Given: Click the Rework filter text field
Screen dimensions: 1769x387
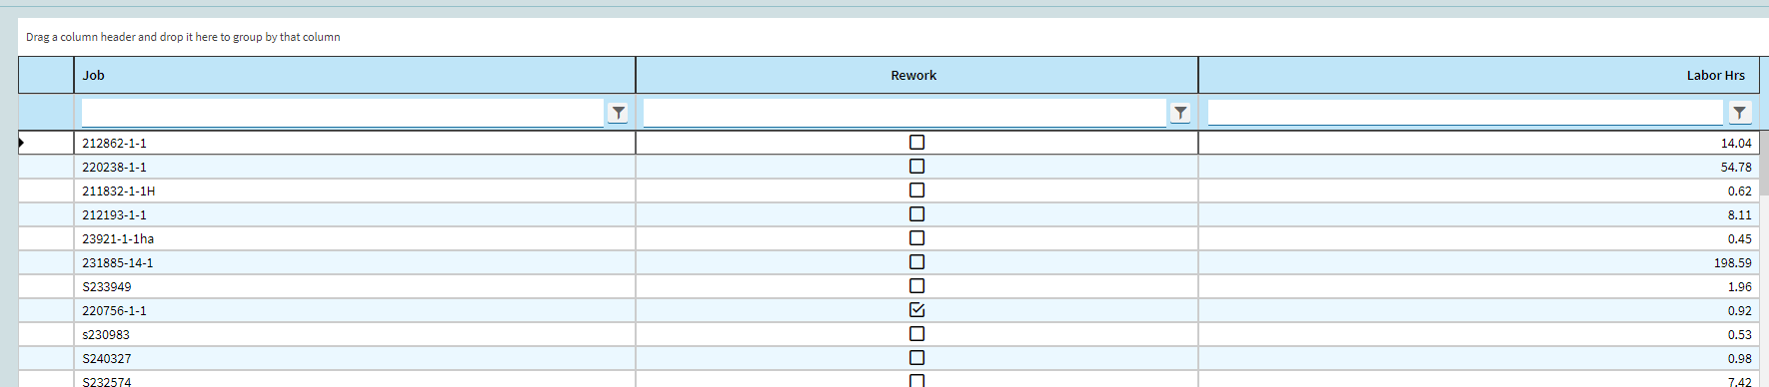Looking at the screenshot, I should coord(905,113).
